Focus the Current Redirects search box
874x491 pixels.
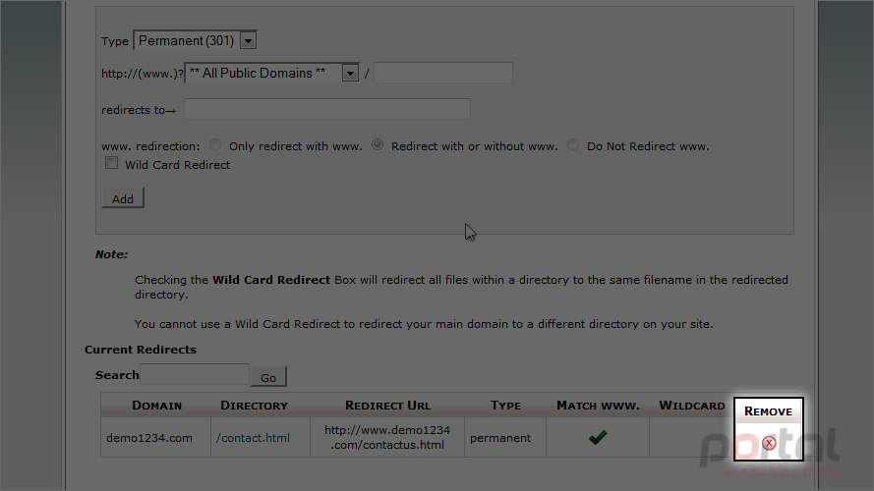pos(195,374)
